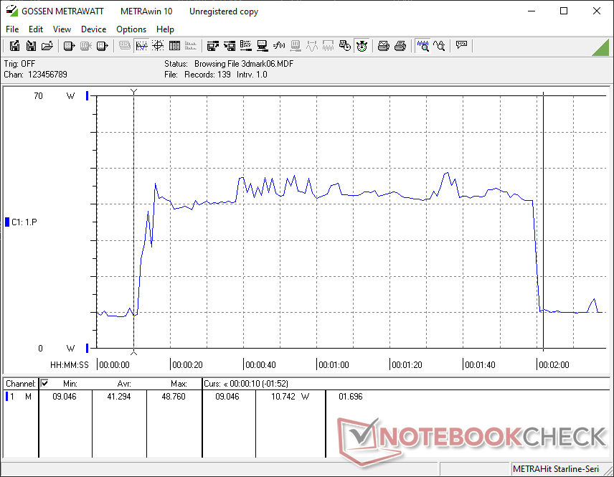Screen dimensions: 614x477
Task: Click the 00:01:00 time axis label
Action: pyautogui.click(x=334, y=364)
